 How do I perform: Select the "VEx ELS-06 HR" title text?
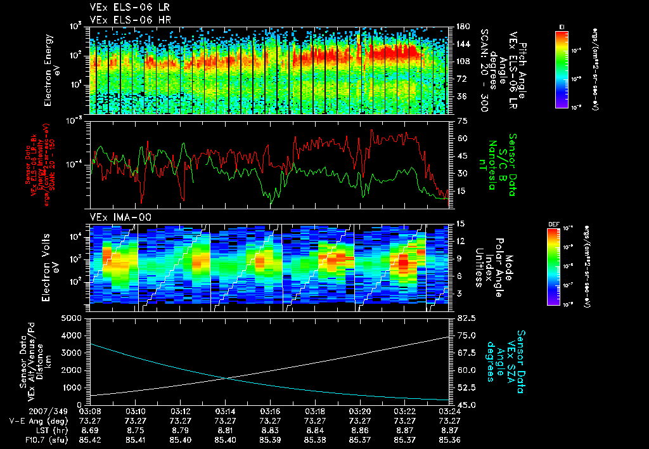tap(131, 20)
